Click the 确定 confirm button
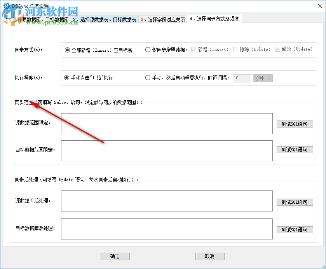Screen dimensions: 326x269 pyautogui.click(x=115, y=256)
